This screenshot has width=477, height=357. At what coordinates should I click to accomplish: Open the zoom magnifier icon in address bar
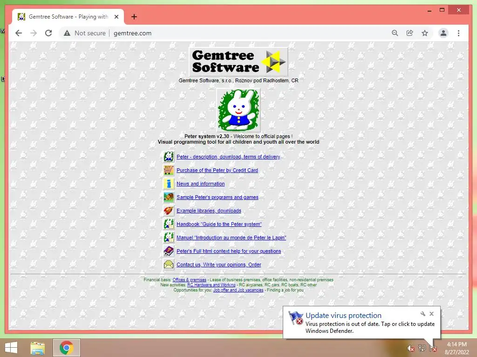[x=395, y=33]
